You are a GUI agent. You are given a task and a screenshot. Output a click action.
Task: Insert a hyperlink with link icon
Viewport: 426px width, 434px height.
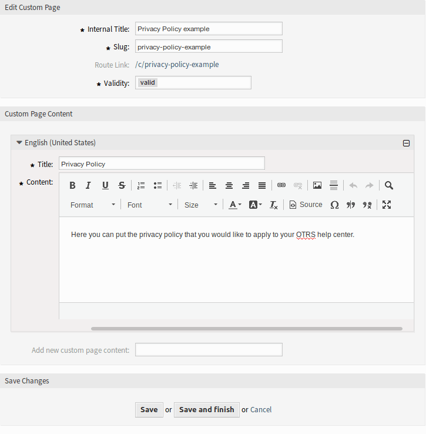281,185
